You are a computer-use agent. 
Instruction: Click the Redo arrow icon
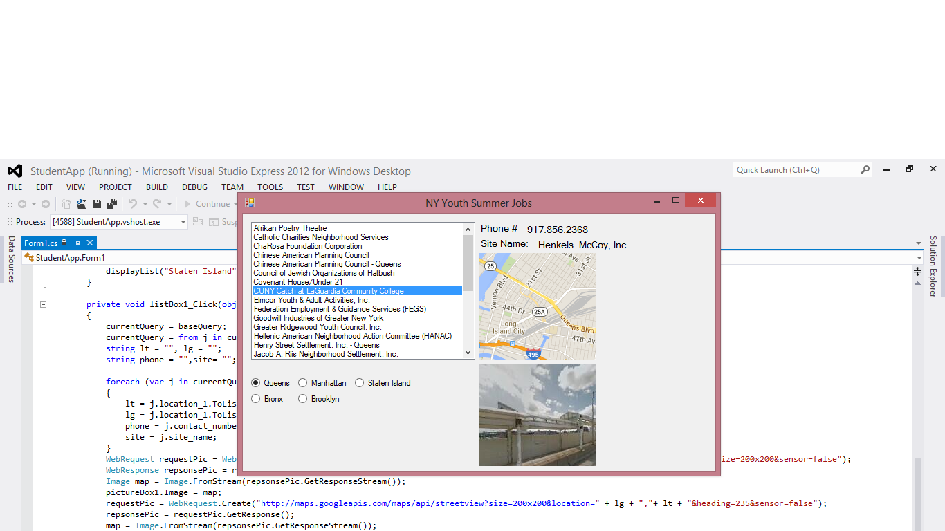point(157,204)
